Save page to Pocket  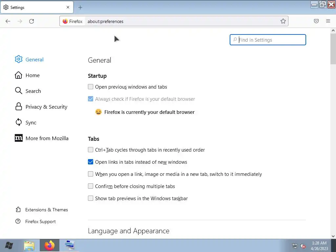pos(316,21)
